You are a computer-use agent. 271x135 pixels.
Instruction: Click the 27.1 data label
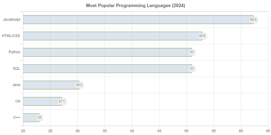coord(62,101)
